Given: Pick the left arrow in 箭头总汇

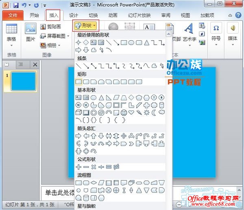Looking at the screenshot, I should point(86,136).
